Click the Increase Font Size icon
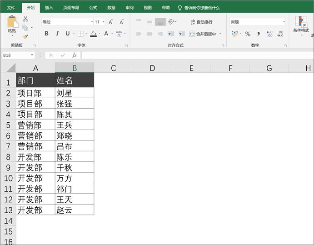 pyautogui.click(x=111, y=22)
